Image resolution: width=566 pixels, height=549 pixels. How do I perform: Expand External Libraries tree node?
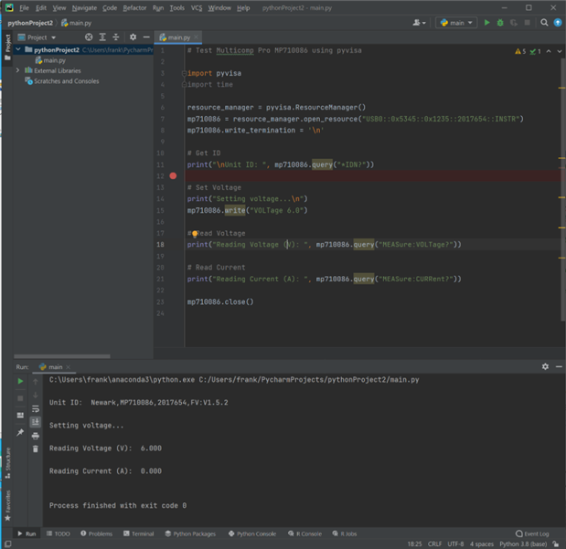click(x=17, y=70)
